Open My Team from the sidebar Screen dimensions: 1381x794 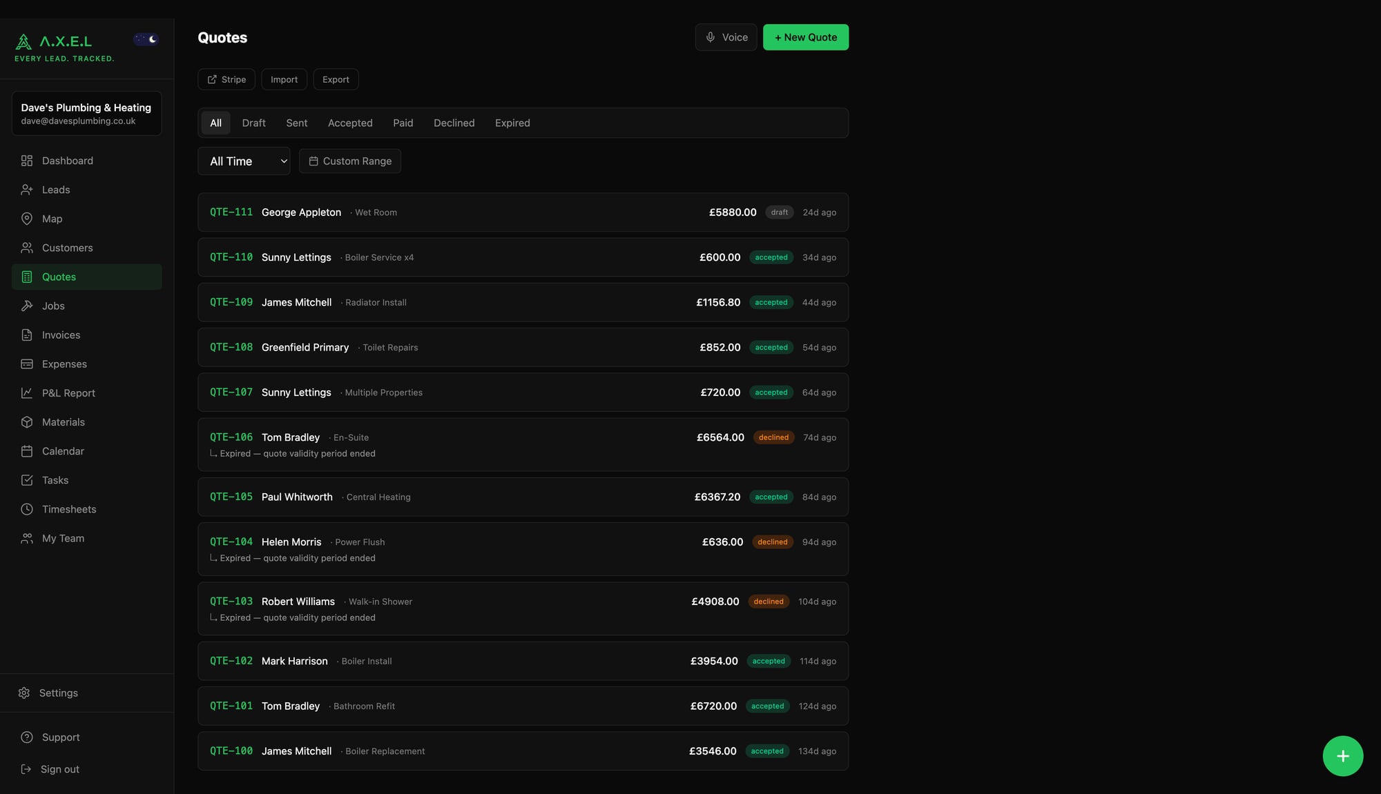point(27,537)
